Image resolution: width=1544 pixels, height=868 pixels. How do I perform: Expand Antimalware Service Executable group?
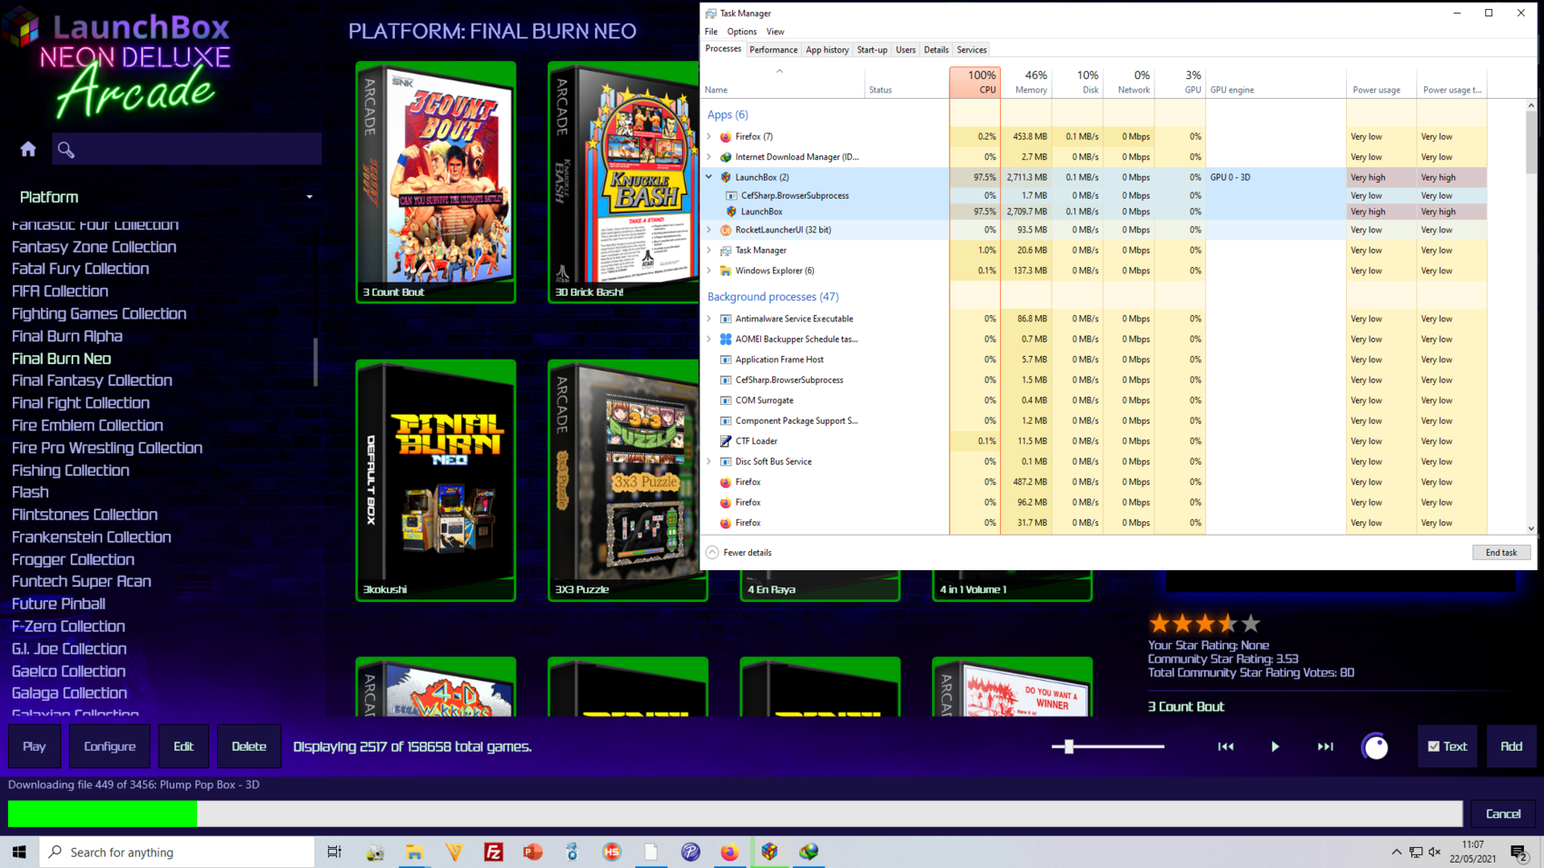tap(709, 319)
